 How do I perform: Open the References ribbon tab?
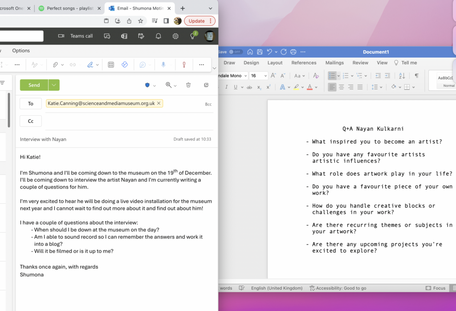[x=304, y=63]
